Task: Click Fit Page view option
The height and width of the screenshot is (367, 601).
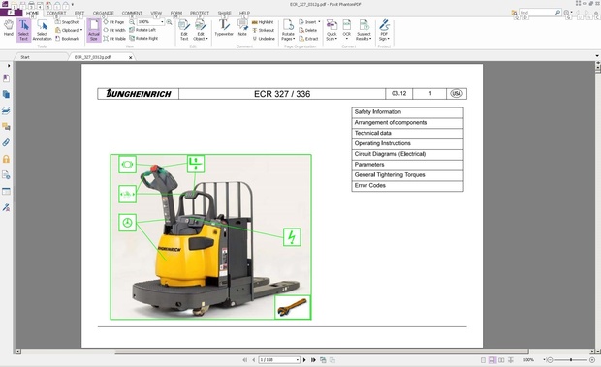Action: click(113, 22)
